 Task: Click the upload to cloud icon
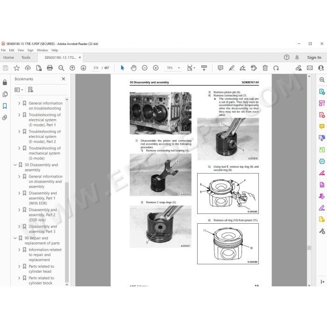[28, 68]
